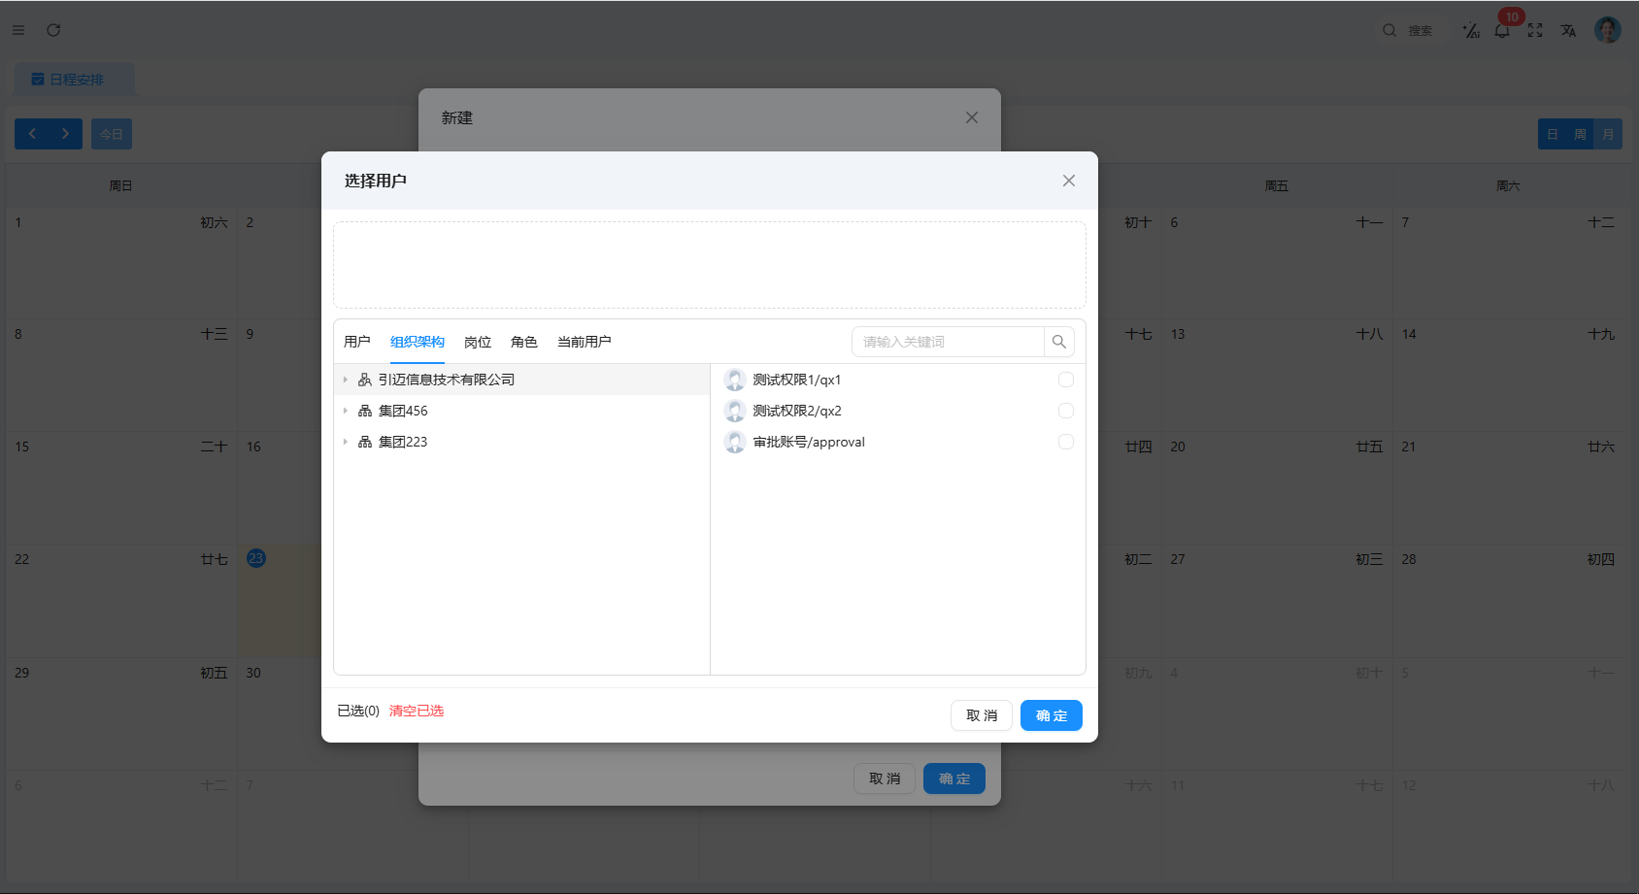The image size is (1639, 894).
Task: Open the 日程安排 page tab
Action: click(x=75, y=80)
